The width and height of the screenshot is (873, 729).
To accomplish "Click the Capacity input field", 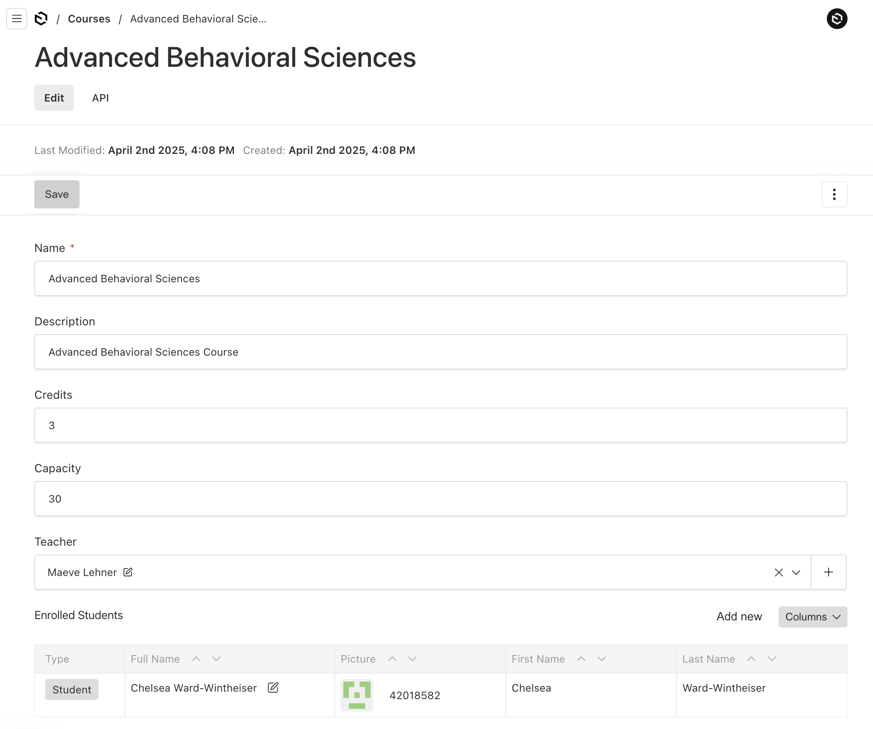I will pyautogui.click(x=440, y=499).
